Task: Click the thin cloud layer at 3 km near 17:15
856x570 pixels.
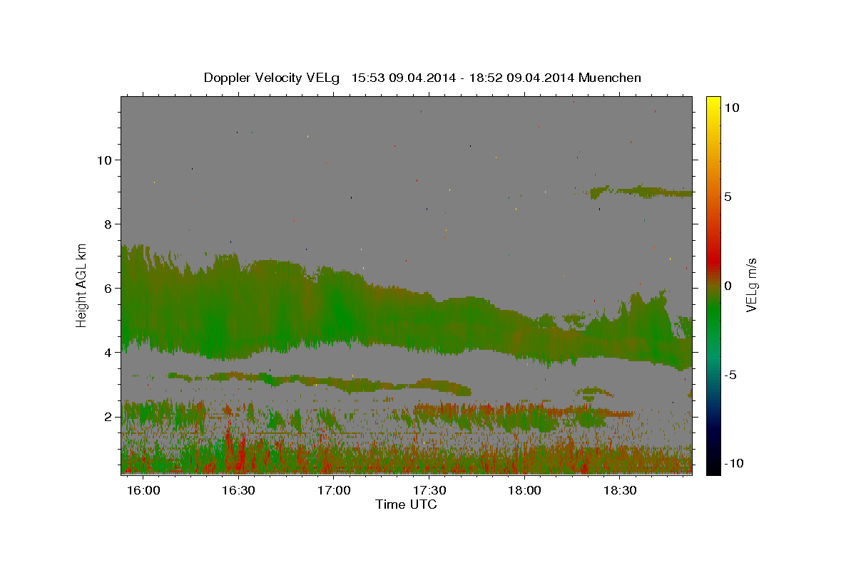Action: coord(382,385)
